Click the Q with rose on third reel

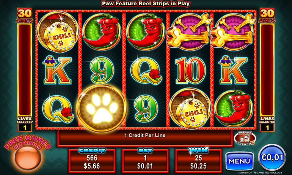[x=146, y=71]
